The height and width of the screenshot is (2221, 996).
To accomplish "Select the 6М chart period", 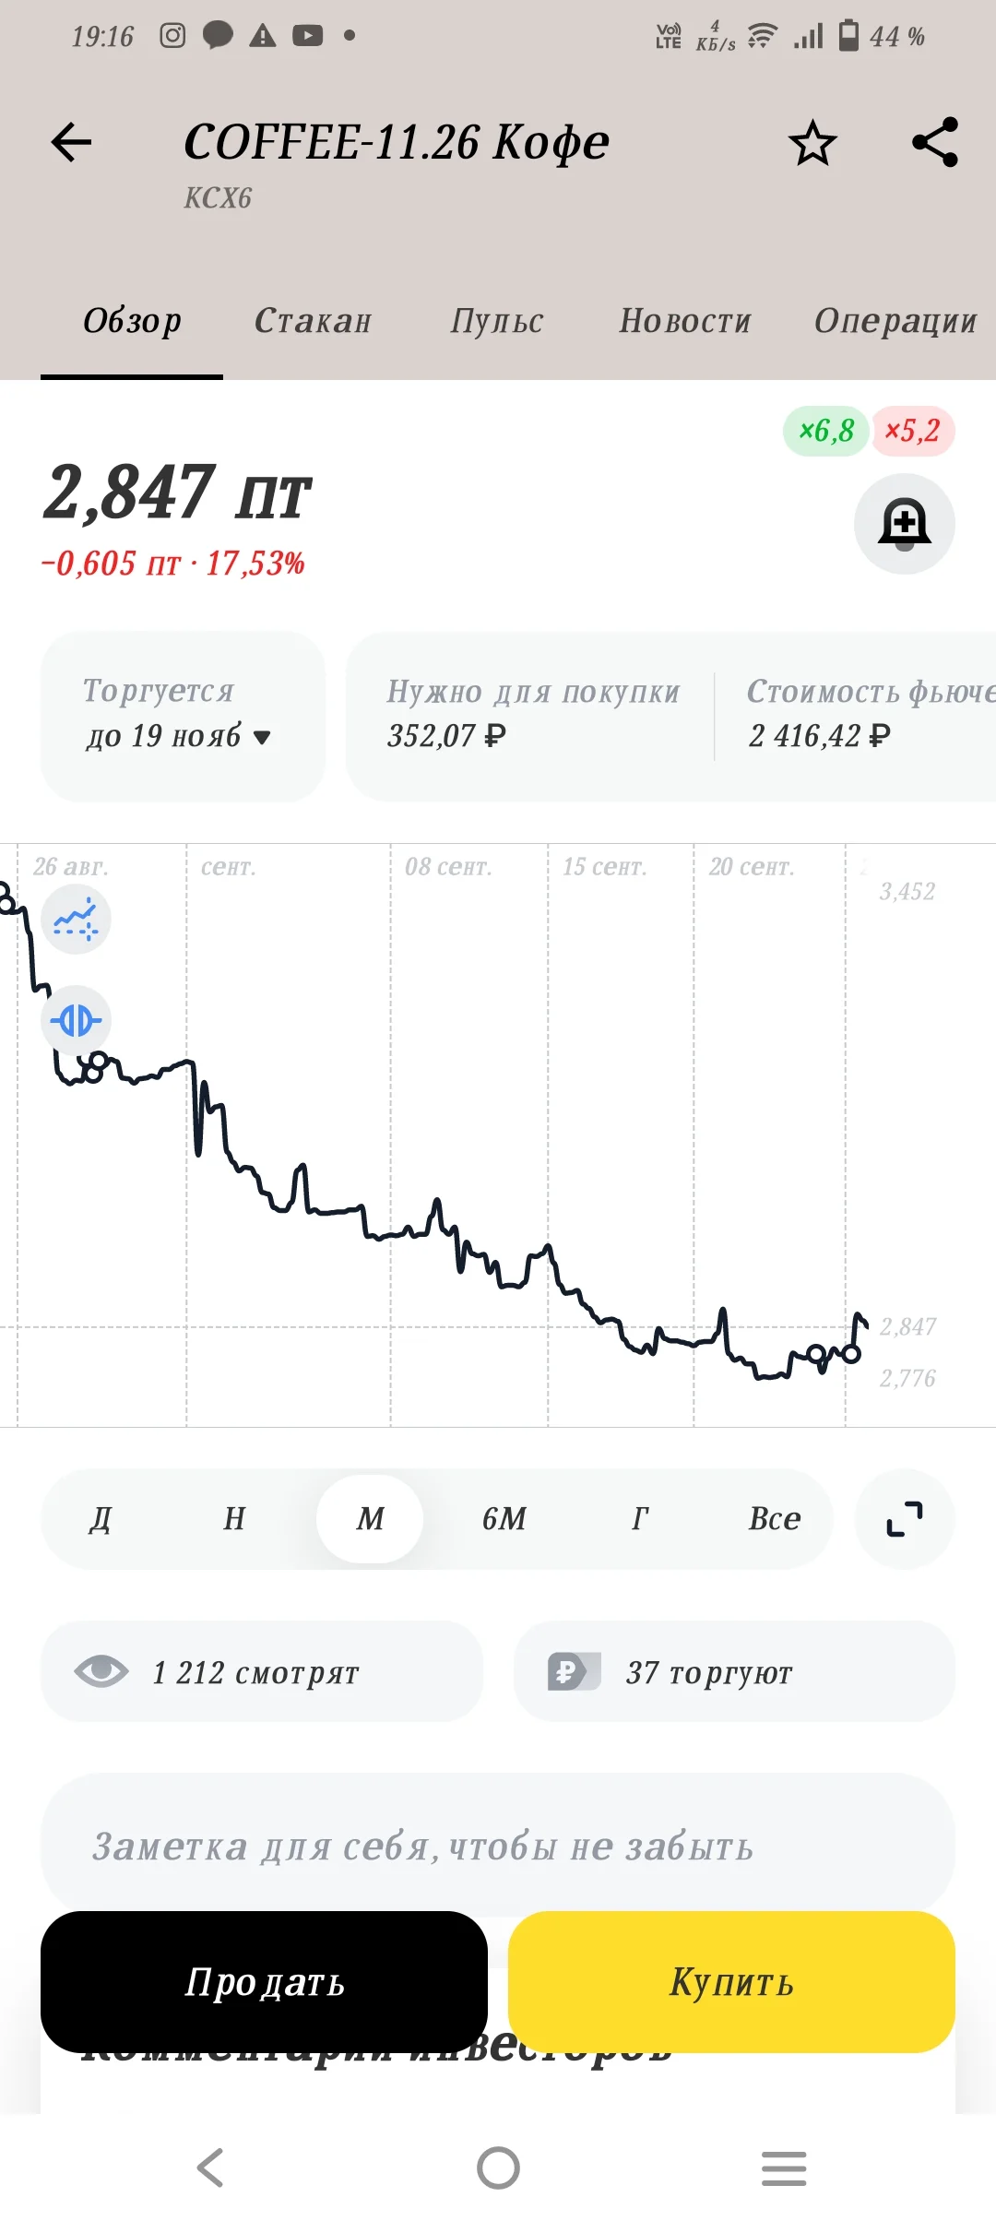I will tap(504, 1518).
